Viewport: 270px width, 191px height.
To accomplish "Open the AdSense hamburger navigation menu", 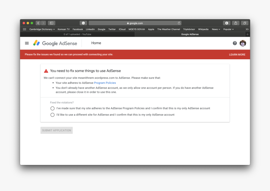I will click(27, 43).
